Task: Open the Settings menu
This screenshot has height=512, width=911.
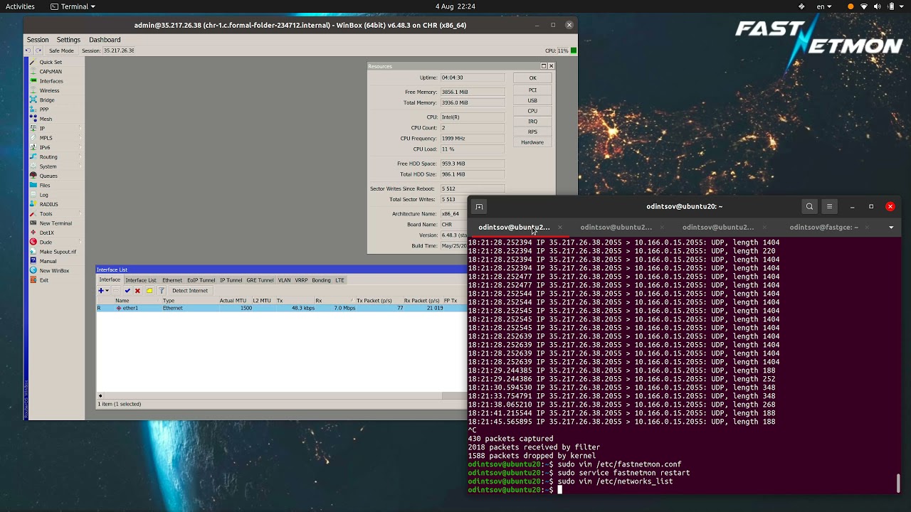Action: tap(68, 40)
